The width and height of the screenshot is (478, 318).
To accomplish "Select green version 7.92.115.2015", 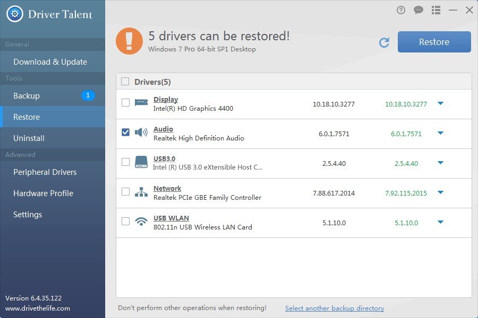I will 406,193.
